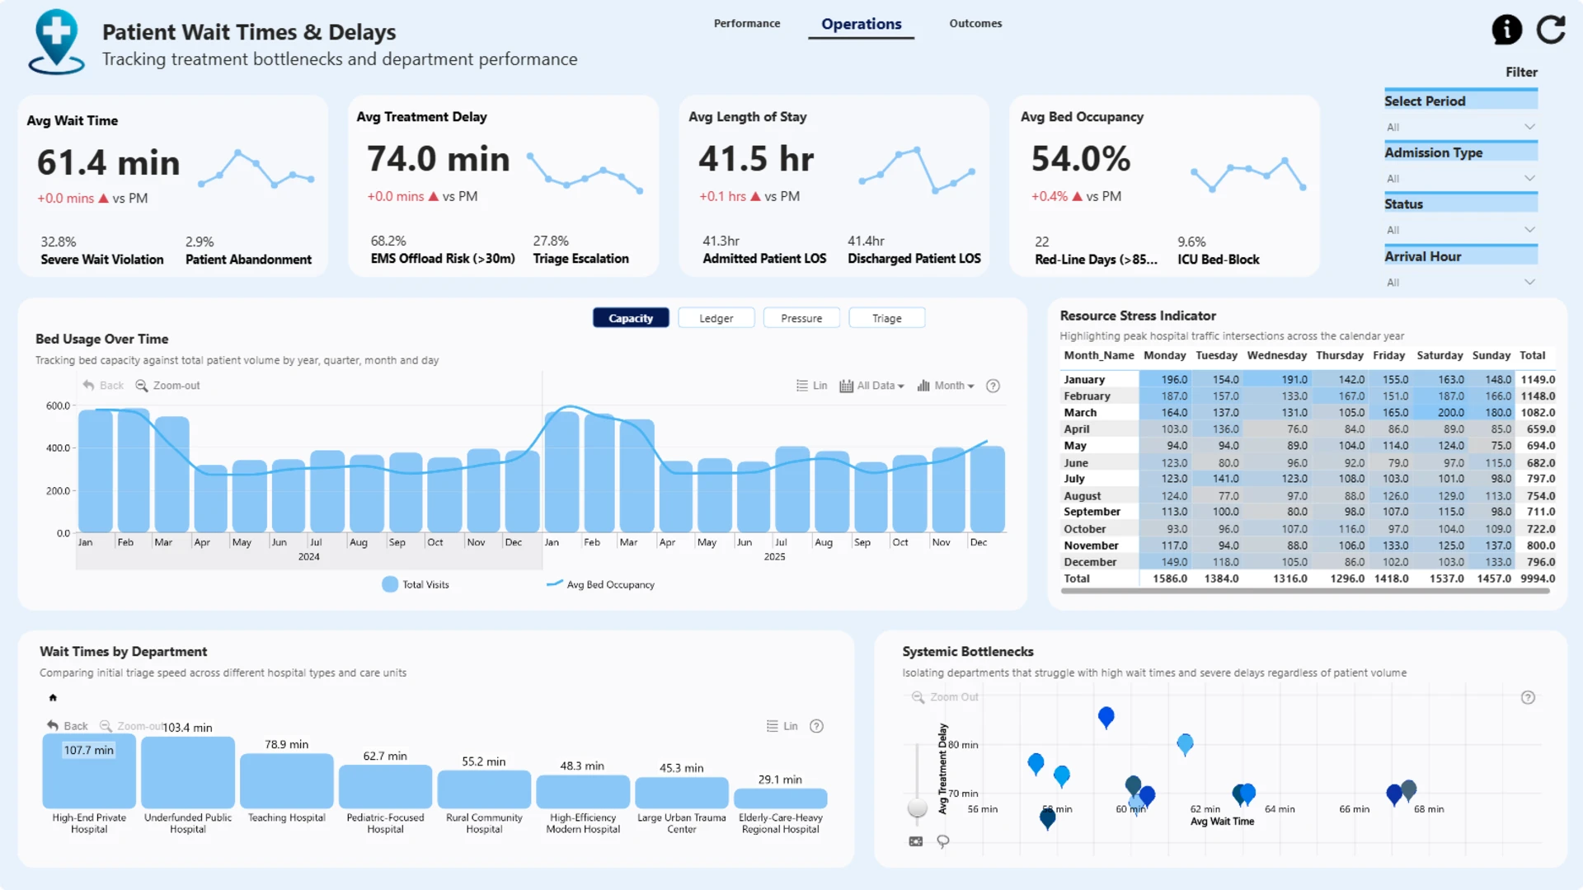This screenshot has height=890, width=1583.
Task: Click the 2025 year label on timeline axis
Action: click(774, 557)
